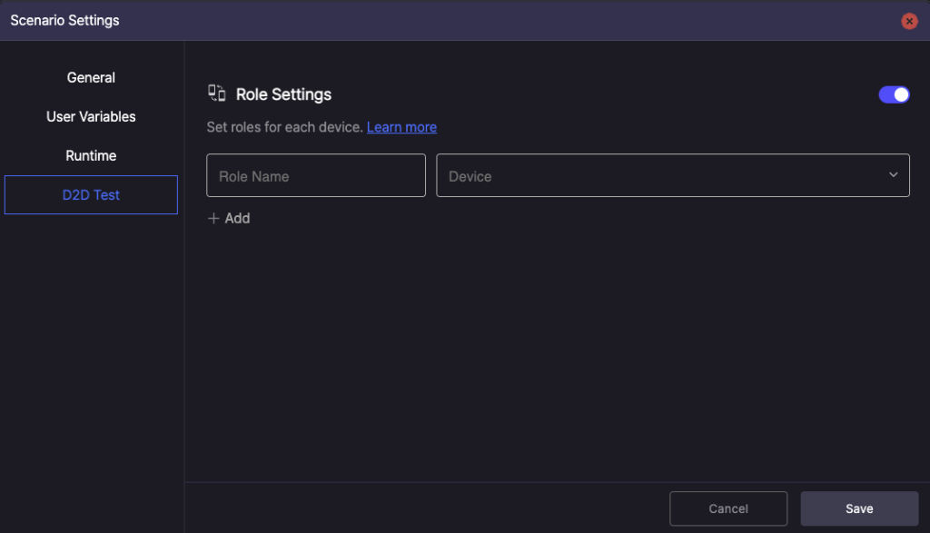Click the Role Settings devices icon
930x533 pixels.
[x=217, y=94]
